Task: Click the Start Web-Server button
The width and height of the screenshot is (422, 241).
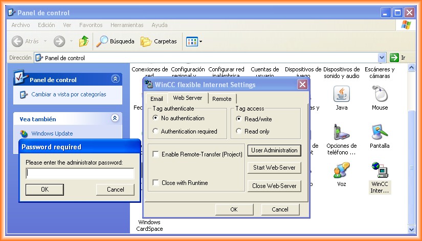Action: (x=274, y=168)
